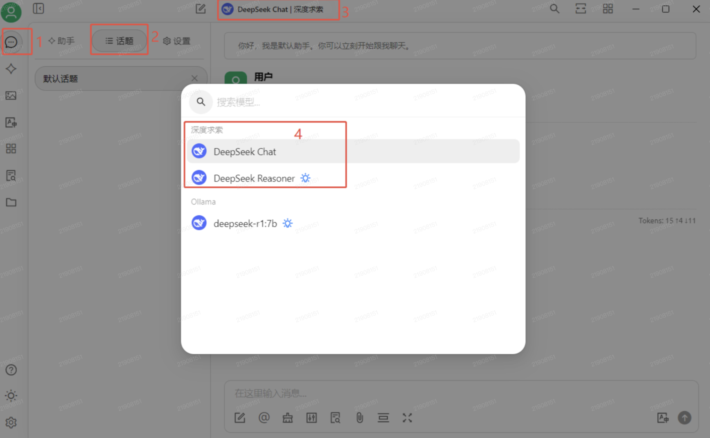710x438 pixels.
Task: Click the Ollama group label
Action: tap(203, 202)
